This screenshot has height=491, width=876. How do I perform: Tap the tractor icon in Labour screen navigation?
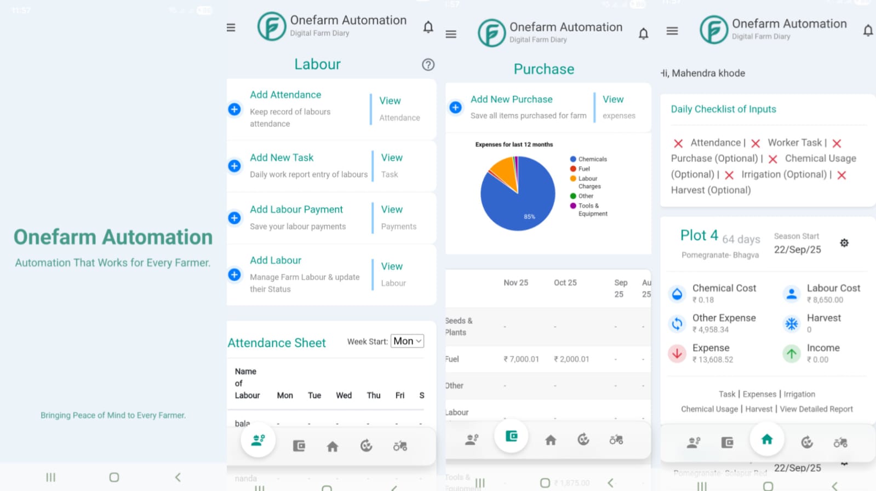click(400, 446)
